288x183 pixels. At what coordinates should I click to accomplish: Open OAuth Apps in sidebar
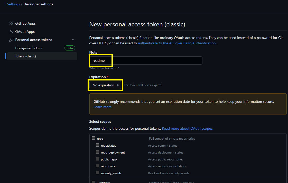click(42, 32)
